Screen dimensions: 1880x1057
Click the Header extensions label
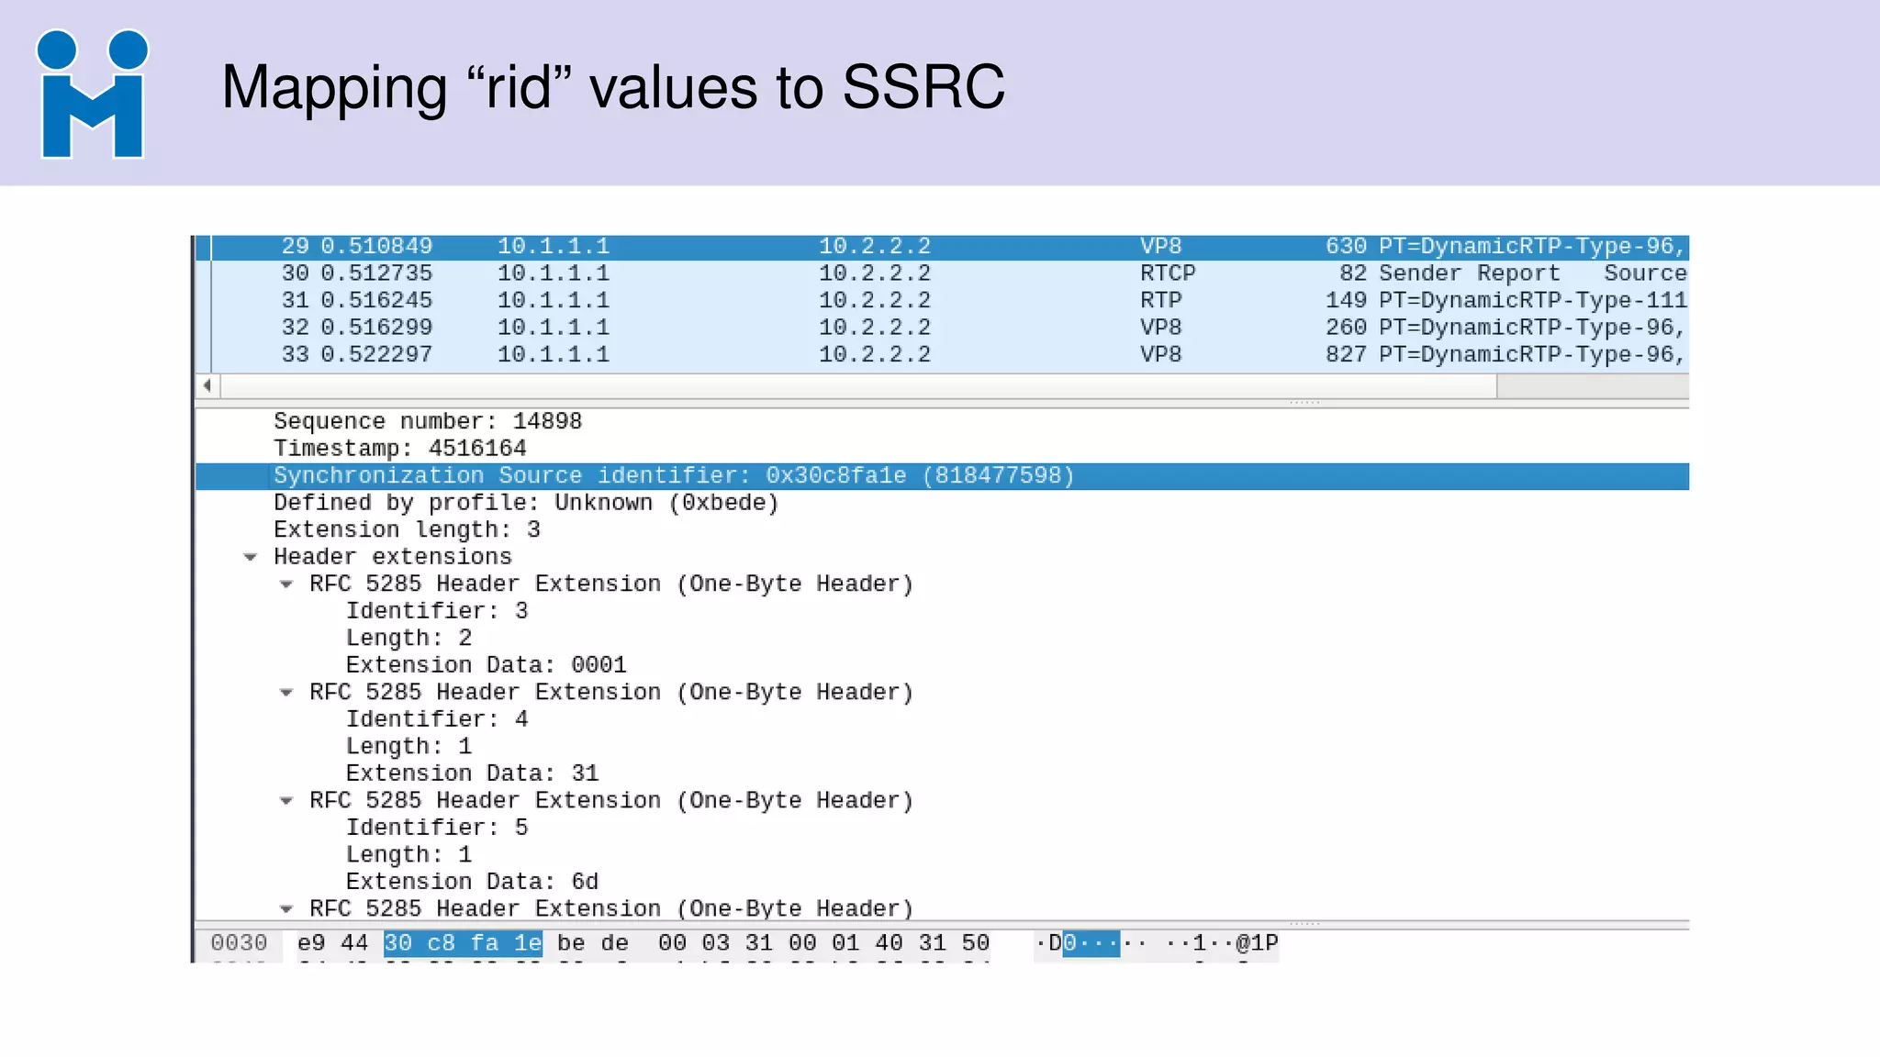click(x=393, y=557)
